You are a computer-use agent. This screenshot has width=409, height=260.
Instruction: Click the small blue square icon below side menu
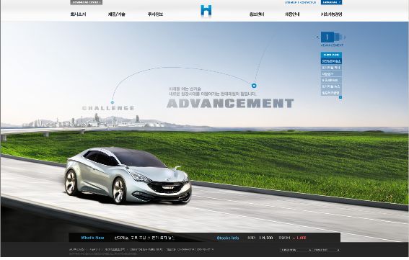(x=340, y=97)
